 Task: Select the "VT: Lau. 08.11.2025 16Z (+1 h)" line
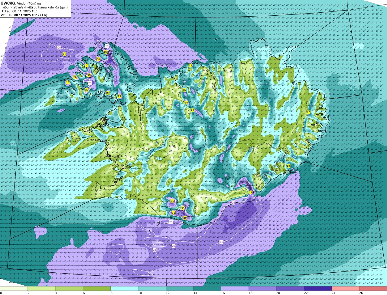24,15
